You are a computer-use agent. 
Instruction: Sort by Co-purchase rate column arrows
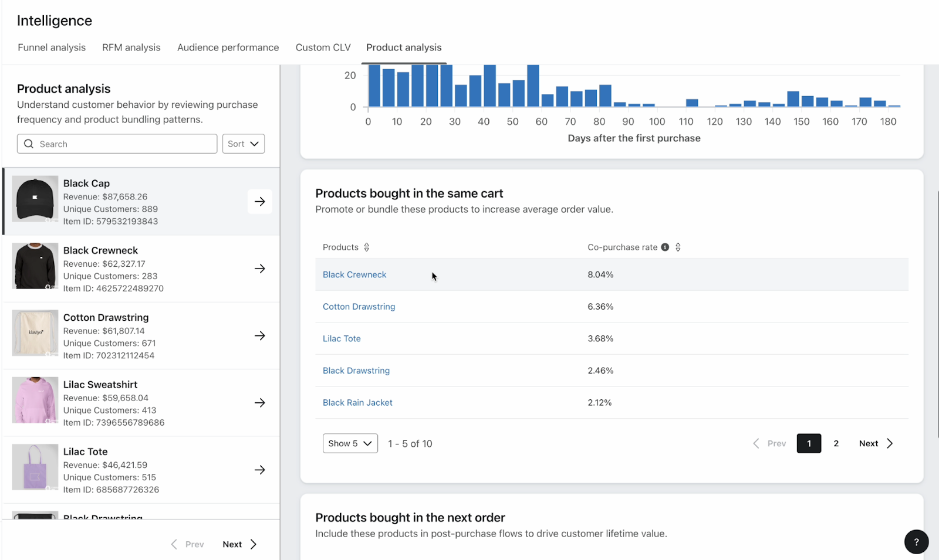point(678,247)
